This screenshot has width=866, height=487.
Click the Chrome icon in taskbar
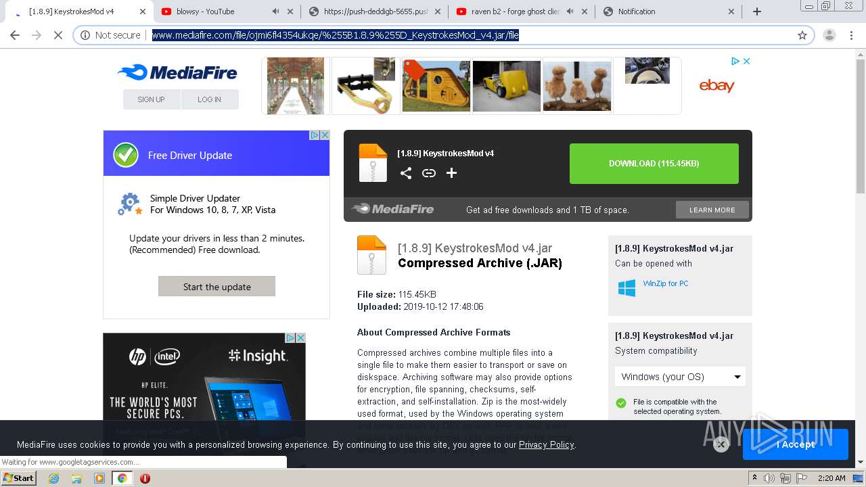tap(122, 478)
